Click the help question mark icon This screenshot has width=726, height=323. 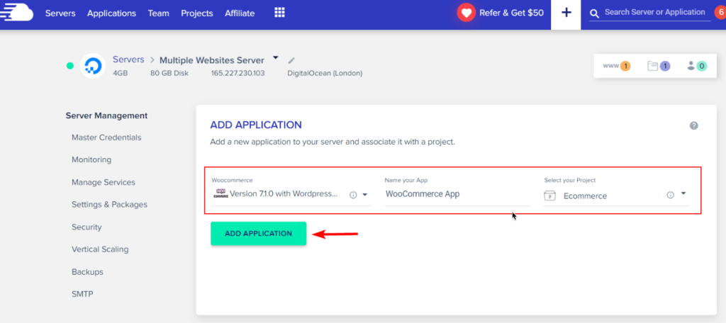click(x=693, y=125)
